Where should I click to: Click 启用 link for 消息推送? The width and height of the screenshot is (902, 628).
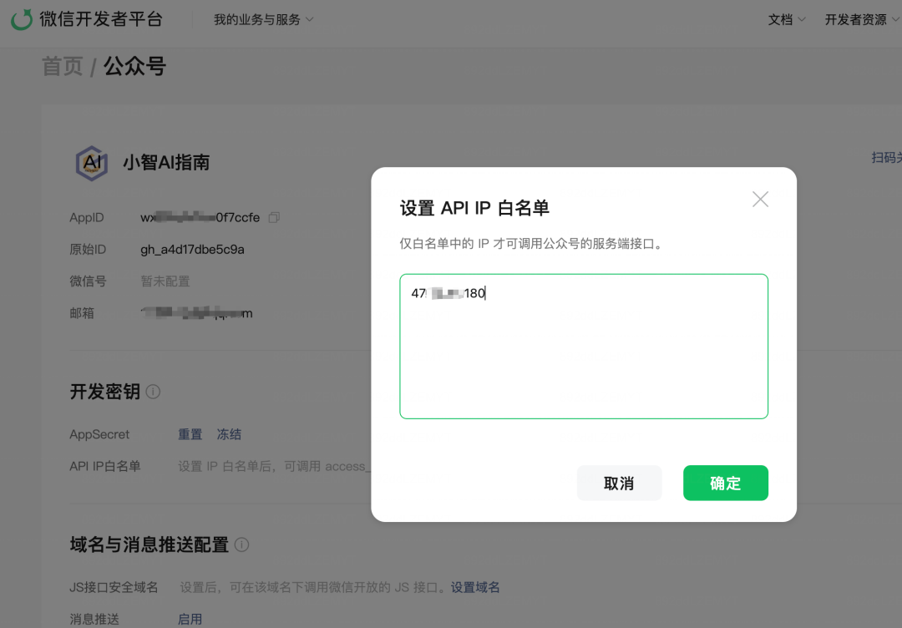click(x=190, y=619)
